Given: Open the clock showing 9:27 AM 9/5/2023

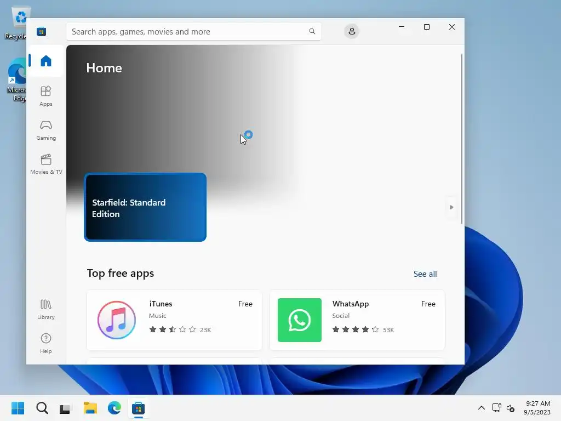Looking at the screenshot, I should point(537,408).
